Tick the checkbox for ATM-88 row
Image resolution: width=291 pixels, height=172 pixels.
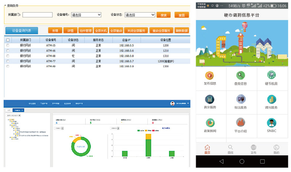8,56
